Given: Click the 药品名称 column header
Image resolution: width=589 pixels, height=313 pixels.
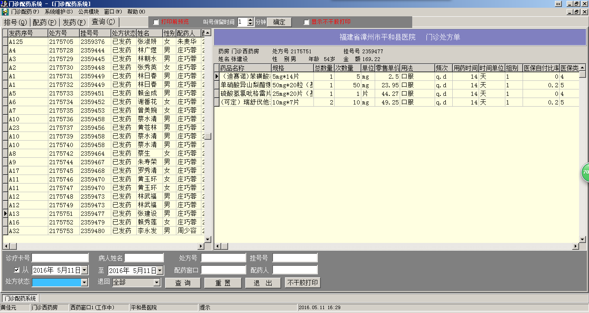Looking at the screenshot, I should [245, 68].
